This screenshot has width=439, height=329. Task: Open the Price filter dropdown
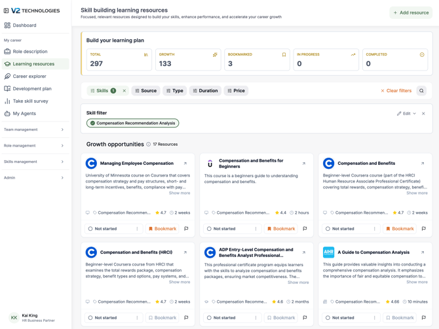coord(236,90)
